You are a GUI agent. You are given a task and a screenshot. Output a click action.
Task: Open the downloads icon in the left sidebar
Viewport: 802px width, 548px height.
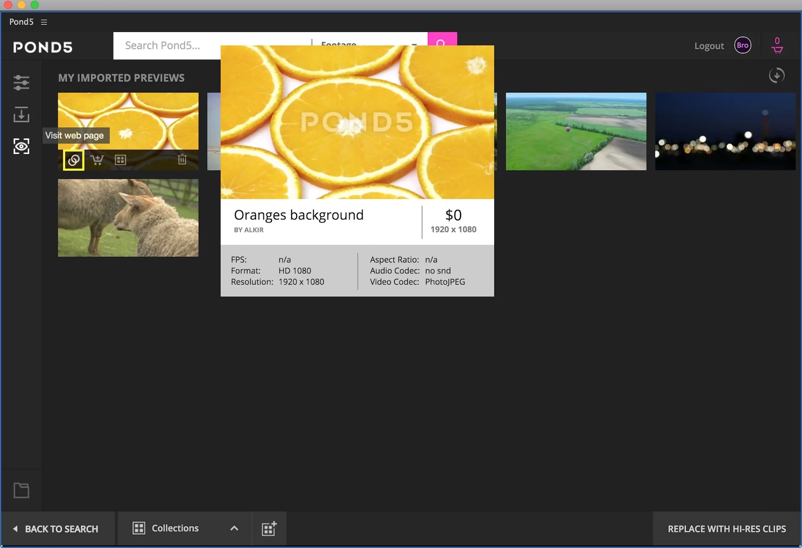click(21, 114)
